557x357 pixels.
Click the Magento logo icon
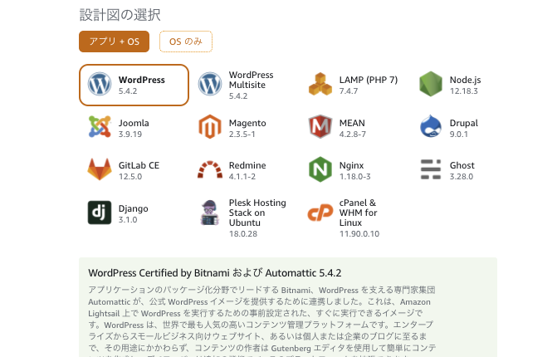tap(210, 127)
